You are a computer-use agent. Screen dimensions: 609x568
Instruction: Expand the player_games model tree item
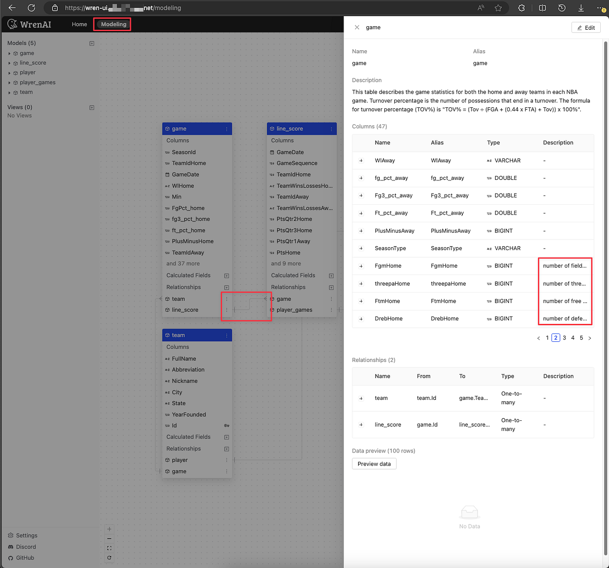point(9,82)
